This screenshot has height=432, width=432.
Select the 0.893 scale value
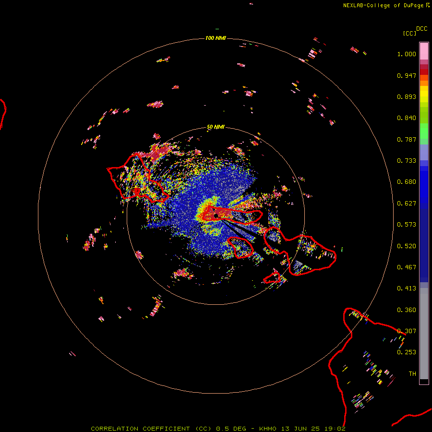click(407, 96)
